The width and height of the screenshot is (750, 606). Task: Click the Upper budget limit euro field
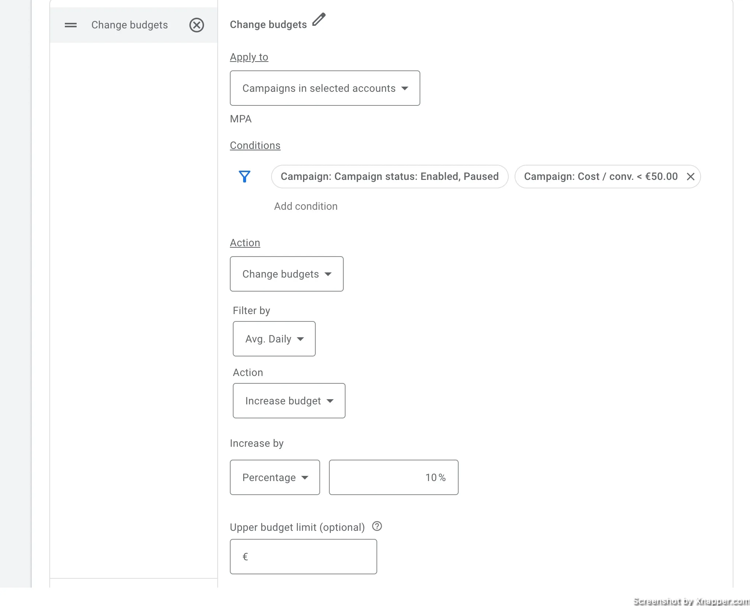[x=304, y=557]
